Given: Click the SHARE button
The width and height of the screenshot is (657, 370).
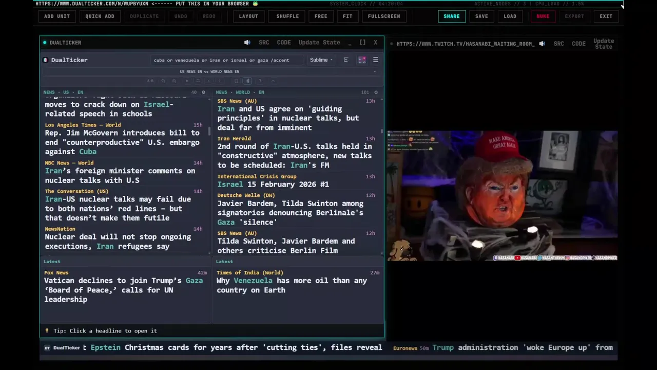Looking at the screenshot, I should [452, 16].
